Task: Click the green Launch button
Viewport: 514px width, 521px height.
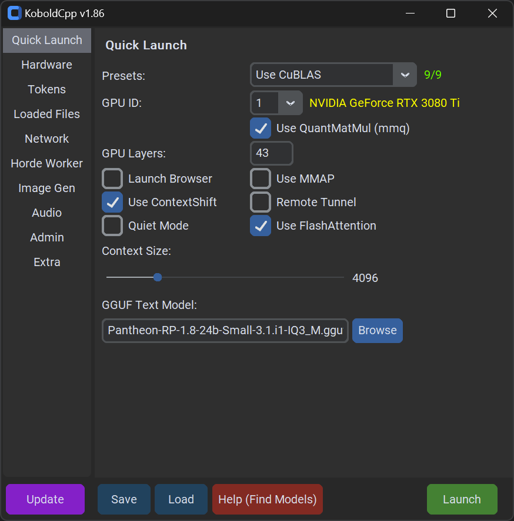Action: click(462, 499)
